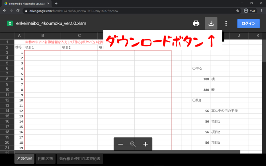Select the 名簿情報 sheet tab
This screenshot has height=166, width=266.
tap(24, 159)
